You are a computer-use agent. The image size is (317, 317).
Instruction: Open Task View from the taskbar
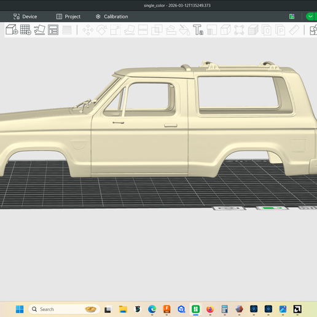pos(108,309)
